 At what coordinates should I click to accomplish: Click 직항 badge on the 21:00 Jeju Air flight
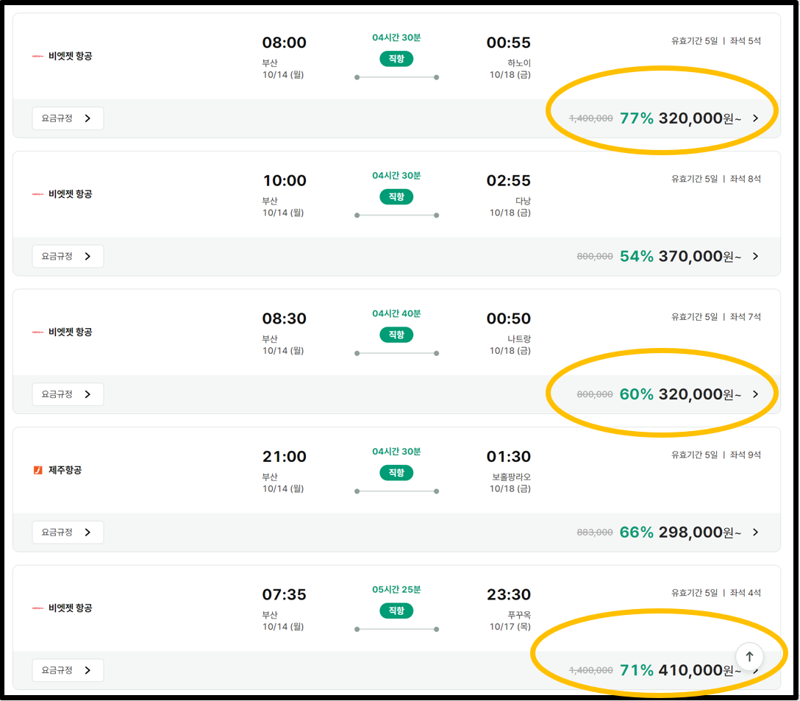coord(396,473)
